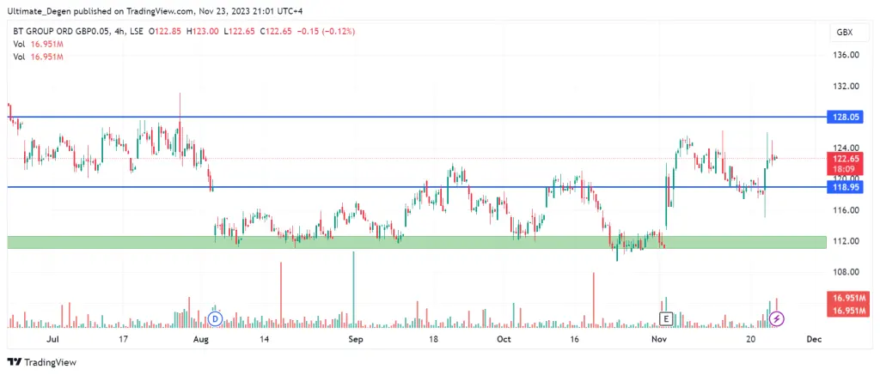
Task: Click the 132.00 price axis label
Action: [847, 87]
